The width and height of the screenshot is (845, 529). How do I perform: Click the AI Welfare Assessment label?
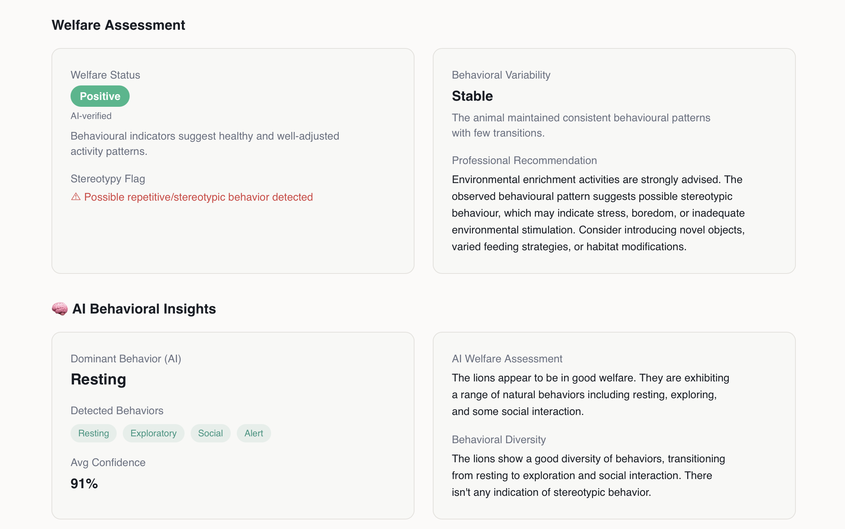click(x=507, y=359)
